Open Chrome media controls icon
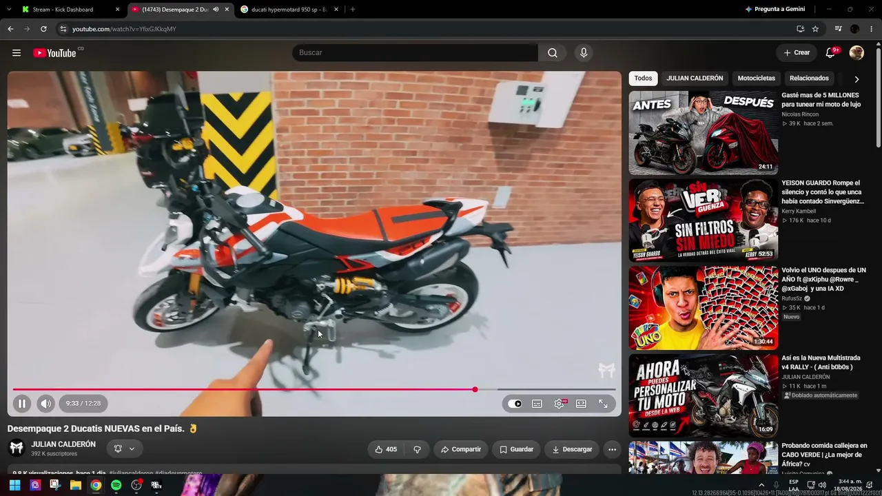This screenshot has width=882, height=496. click(838, 29)
